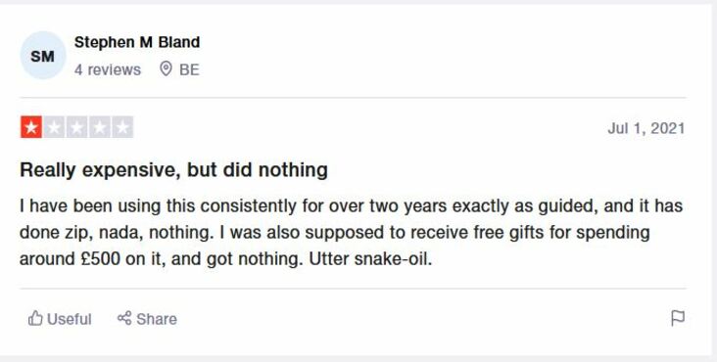Viewport: 717px width, 362px height.
Task: Click the fourth grey star
Action: (x=100, y=127)
